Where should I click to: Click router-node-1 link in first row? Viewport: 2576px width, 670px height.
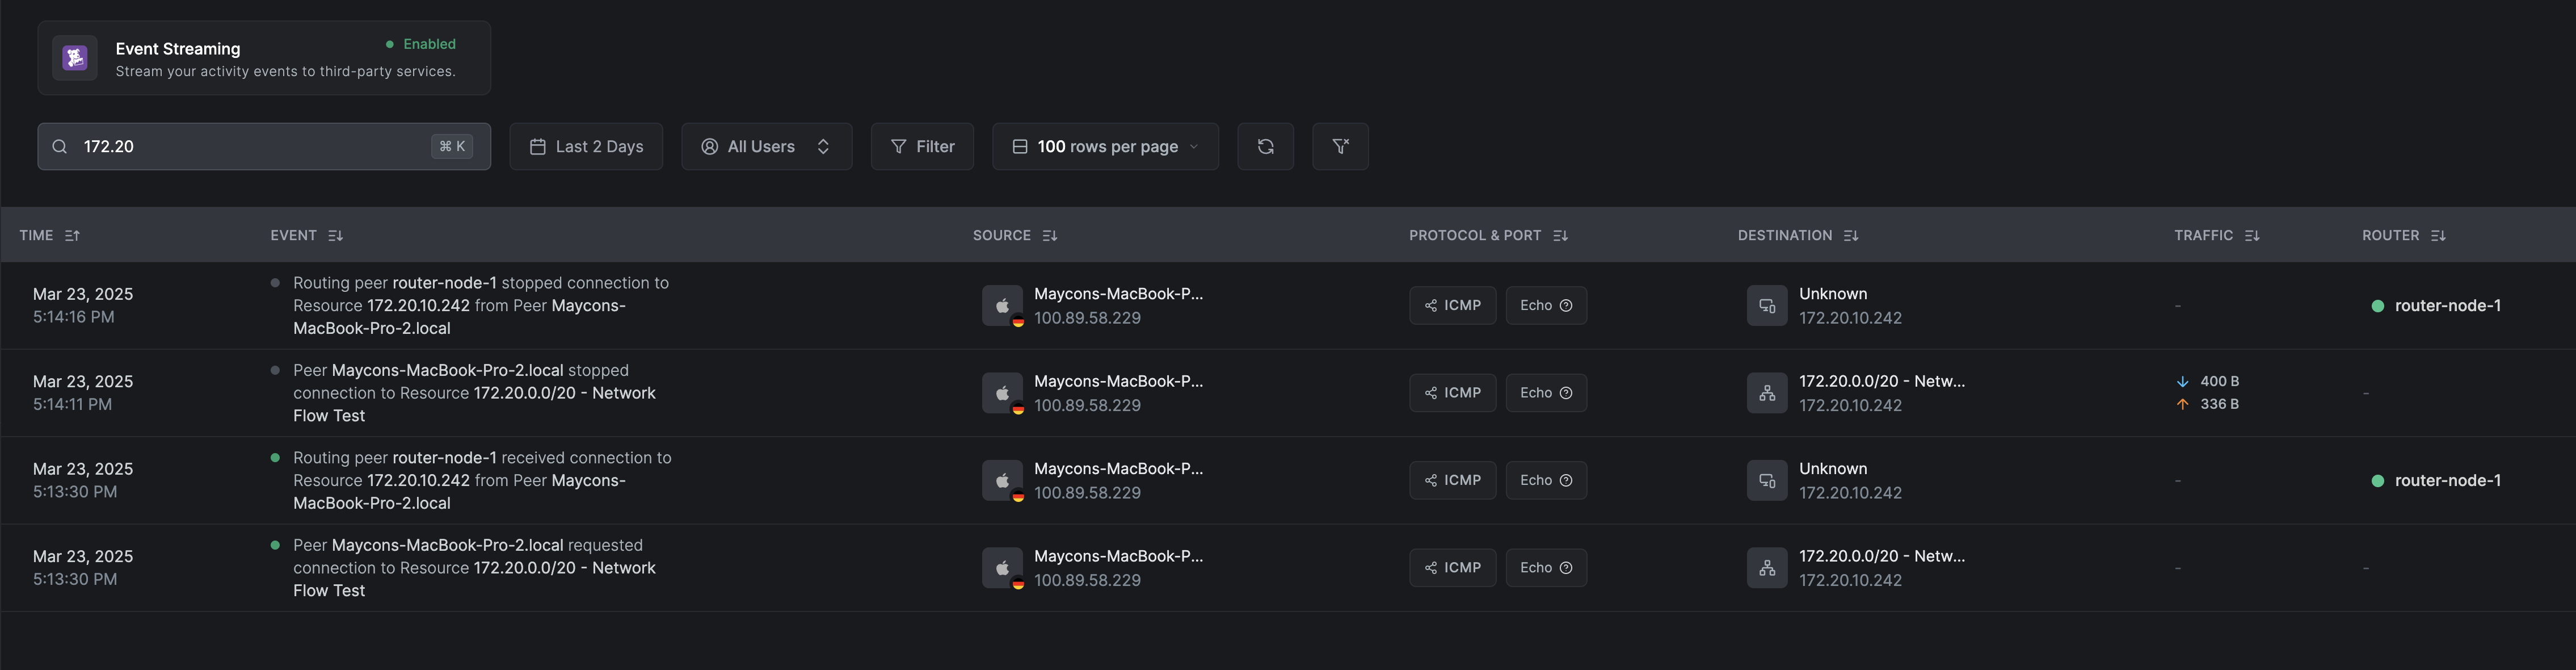pos(2447,306)
